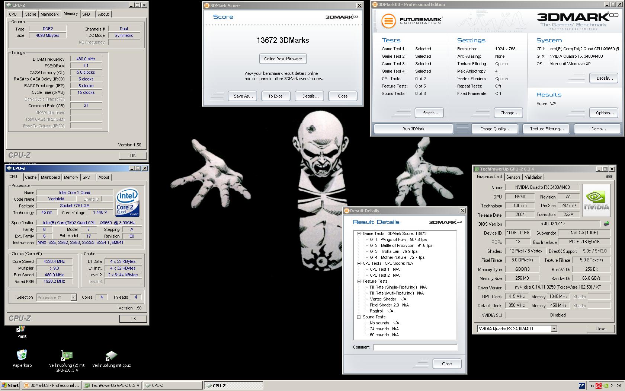The height and width of the screenshot is (391, 625).
Task: Click the DRAM Frequency 480.0 MHz value
Action: click(x=86, y=59)
